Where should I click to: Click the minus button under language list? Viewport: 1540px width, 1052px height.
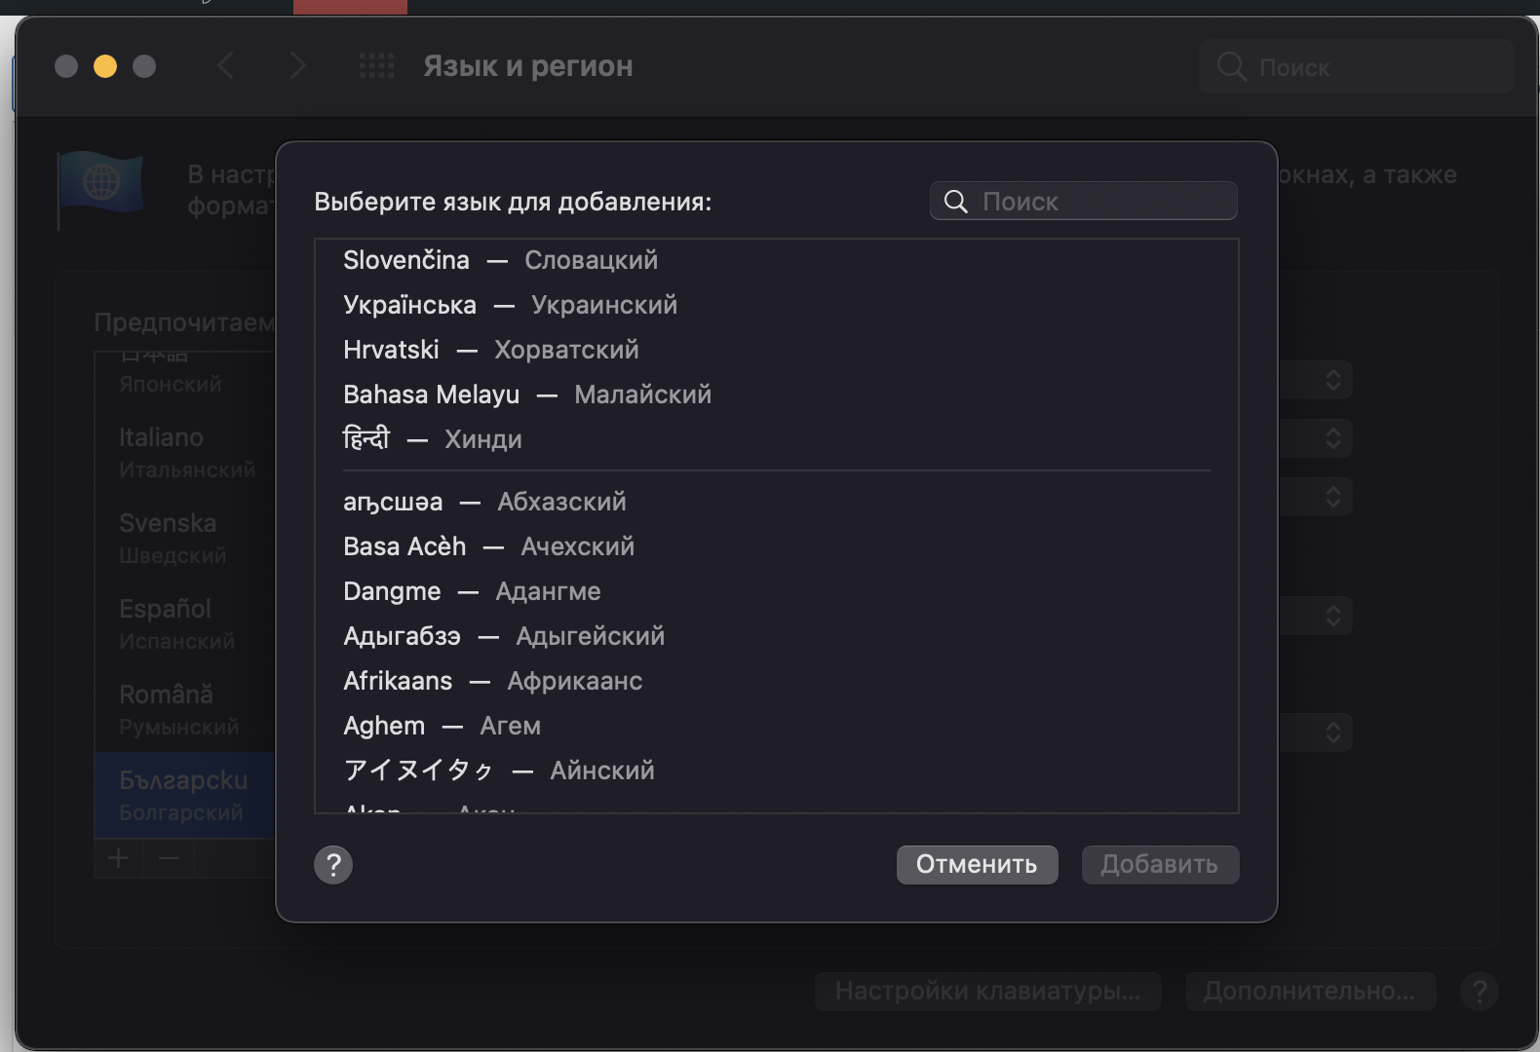pos(169,858)
